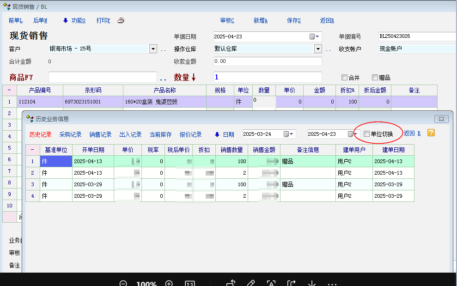Screen dimensions: 457x286
Task: Tick the 赠品 checkbox
Action: click(x=375, y=77)
